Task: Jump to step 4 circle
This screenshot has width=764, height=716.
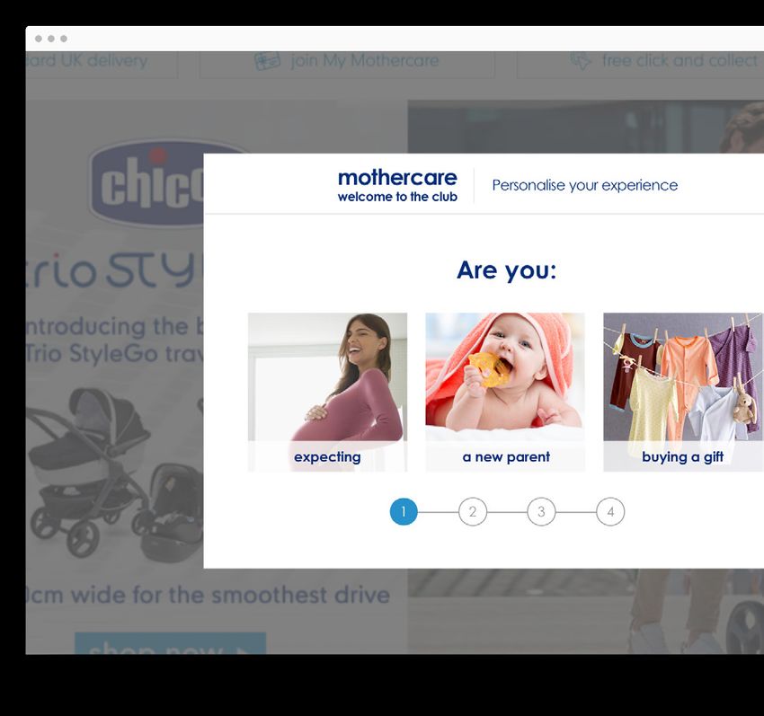Action: pos(610,511)
